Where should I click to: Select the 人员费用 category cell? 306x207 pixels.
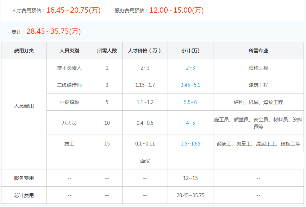tap(24, 106)
